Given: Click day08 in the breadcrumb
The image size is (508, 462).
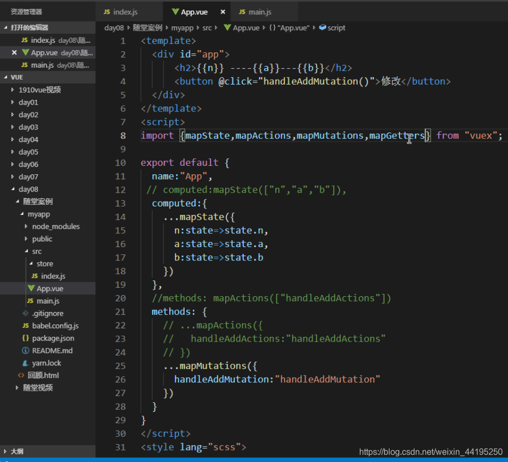Looking at the screenshot, I should pos(114,28).
